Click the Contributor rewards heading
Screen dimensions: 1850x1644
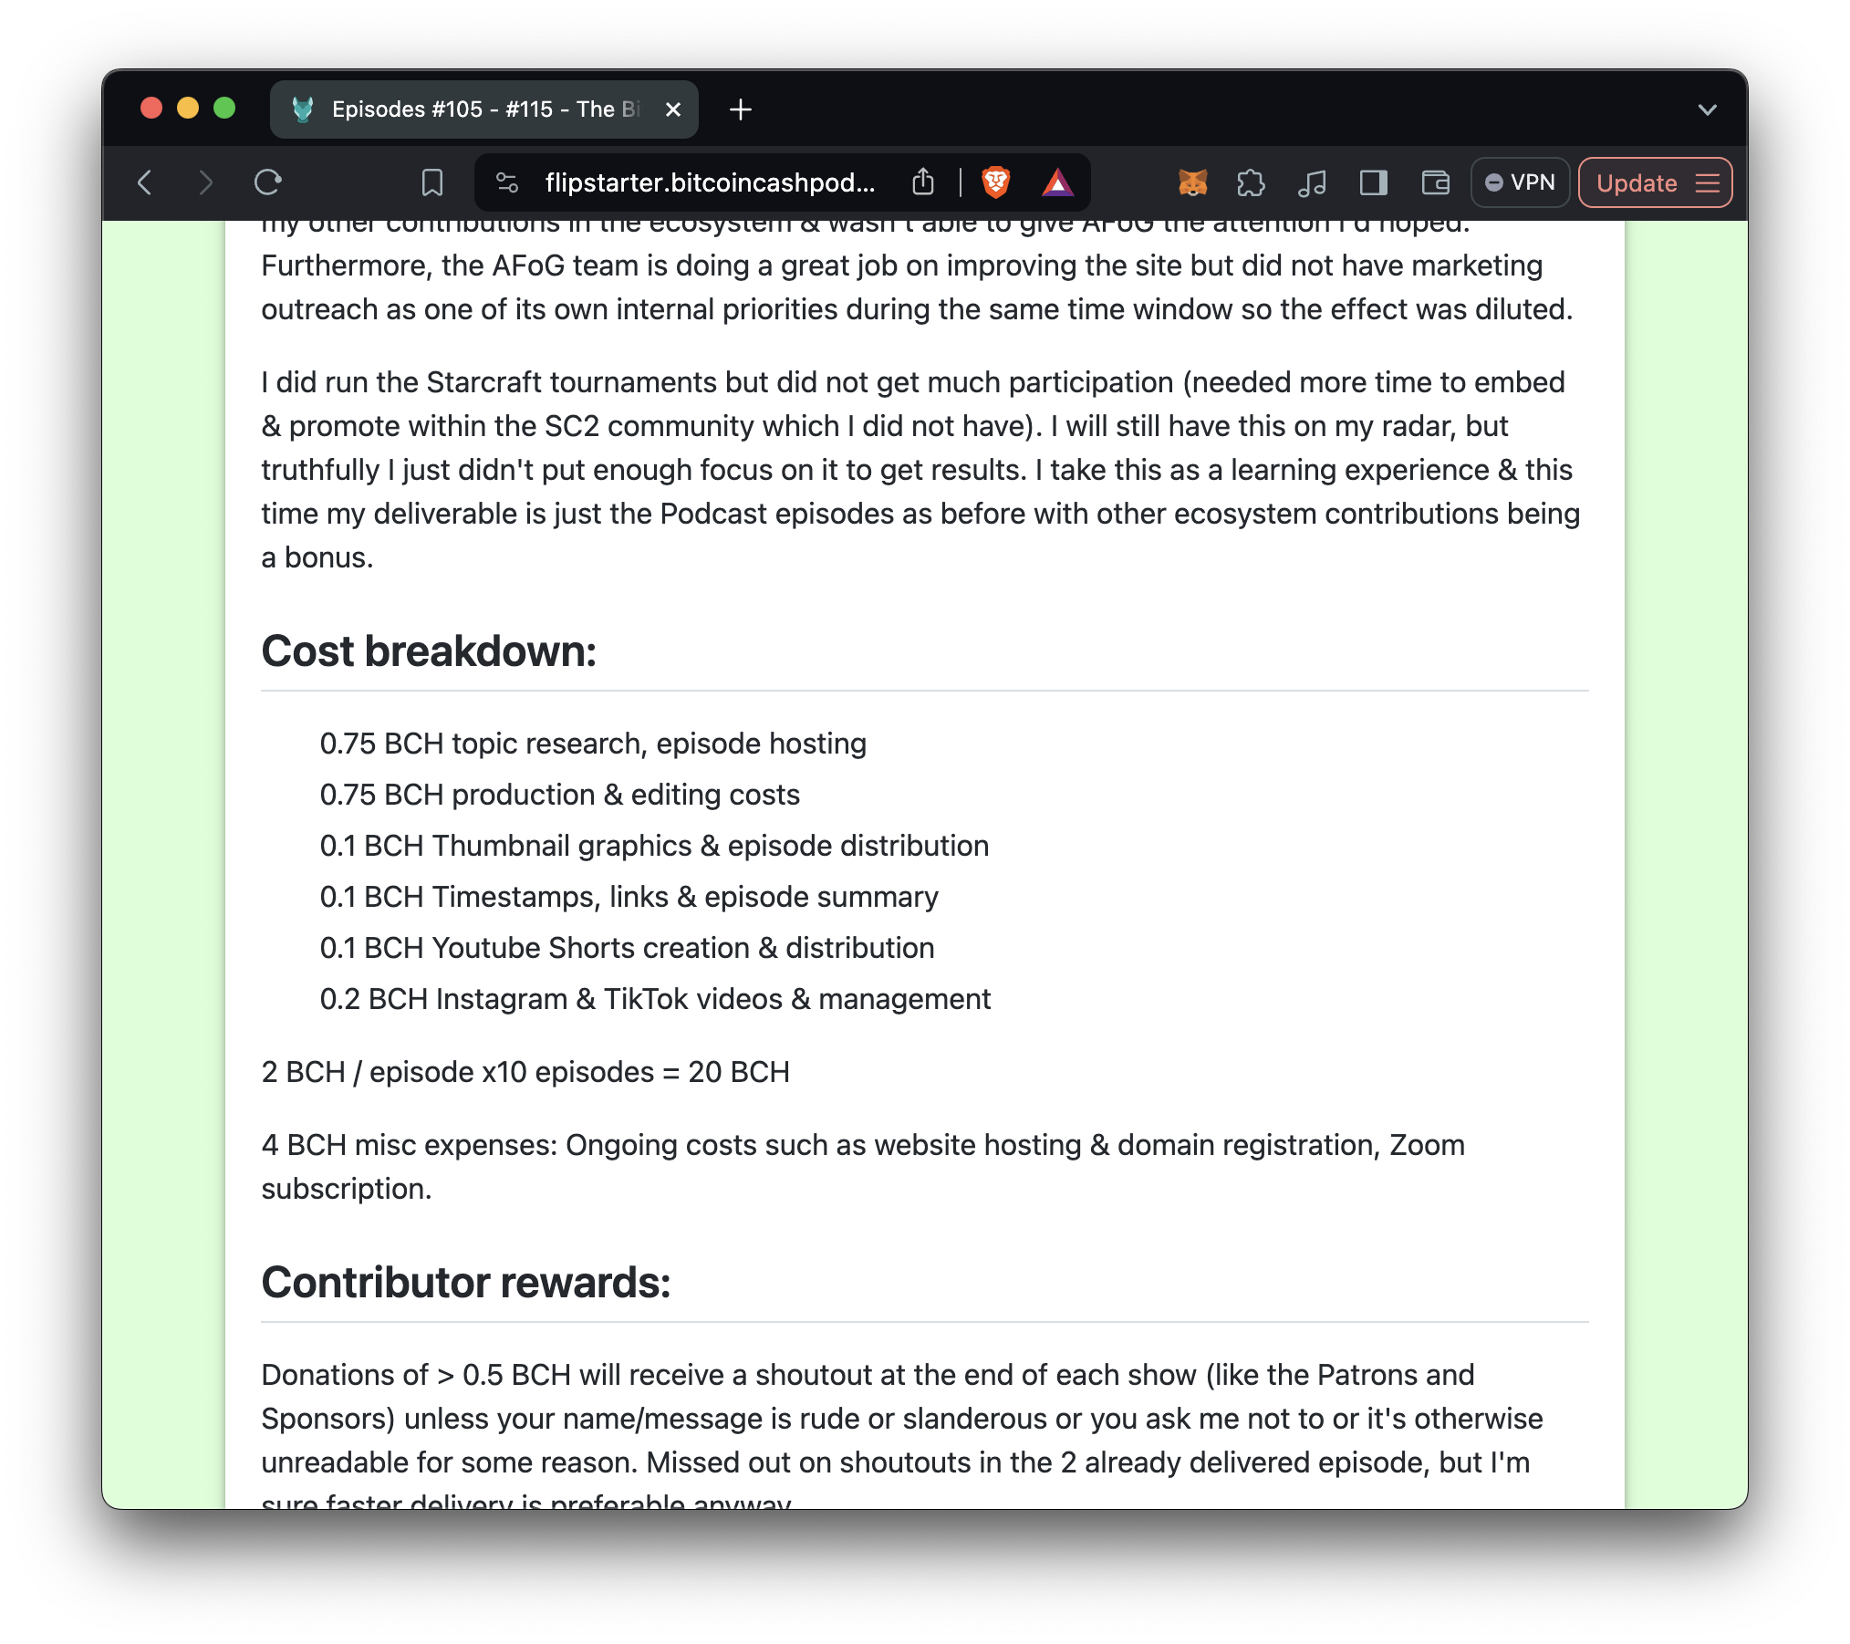point(466,1283)
